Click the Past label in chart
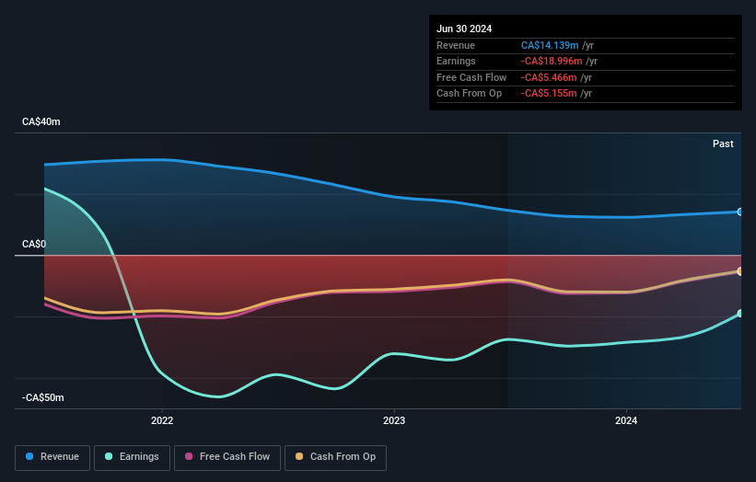The image size is (756, 482). click(723, 143)
